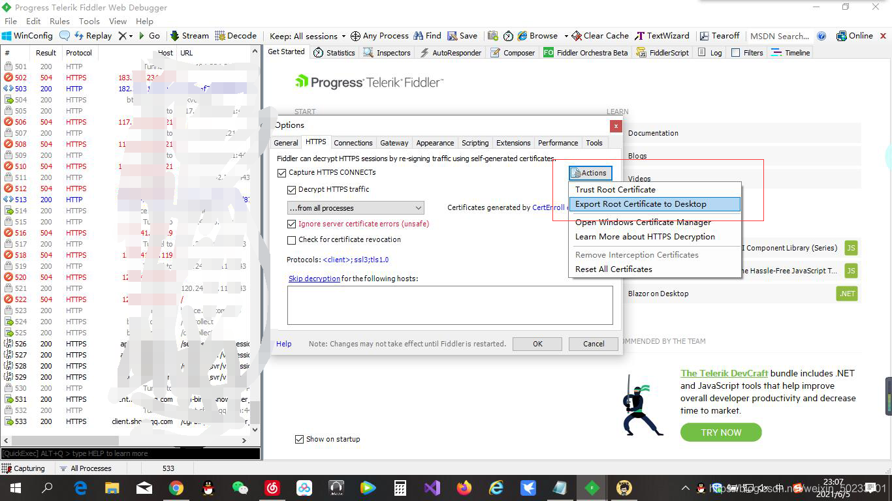Open the Rules menu

(x=59, y=21)
